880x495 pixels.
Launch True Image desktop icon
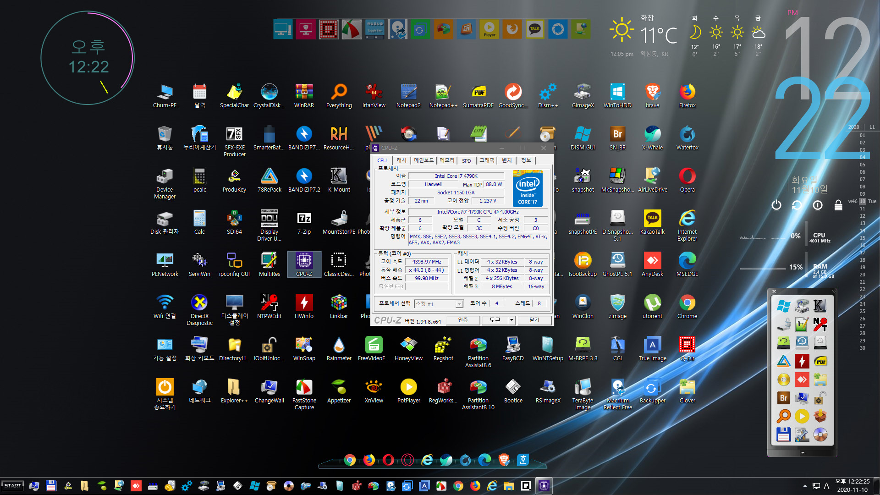click(653, 348)
